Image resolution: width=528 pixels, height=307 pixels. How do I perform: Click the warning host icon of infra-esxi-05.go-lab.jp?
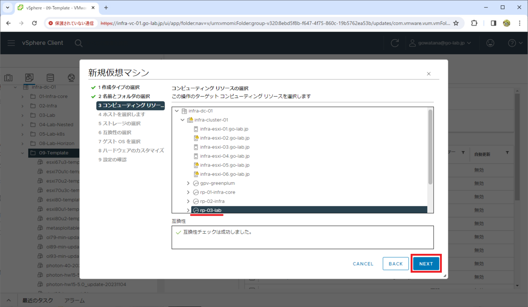click(196, 165)
